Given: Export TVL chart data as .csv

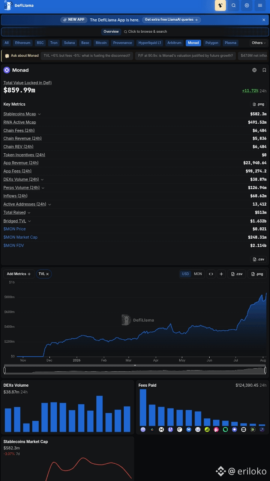Looking at the screenshot, I should 237,274.
